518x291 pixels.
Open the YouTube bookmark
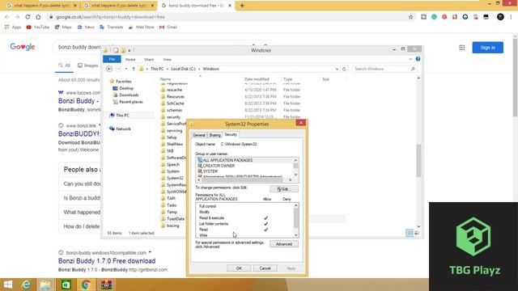pyautogui.click(x=38, y=27)
